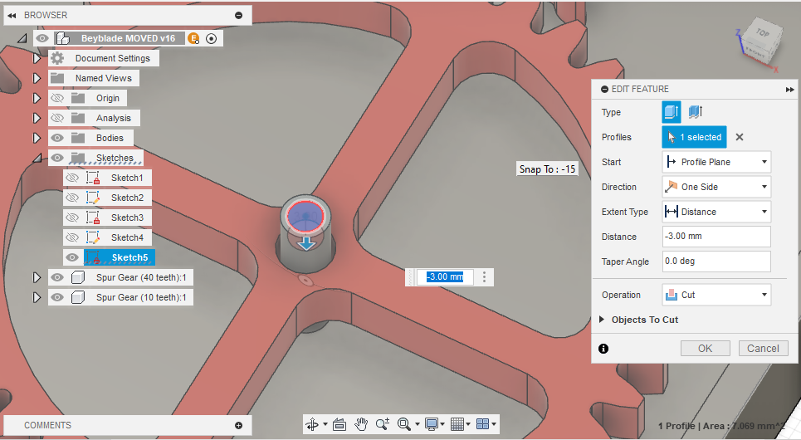Select the Extrude type icon
The height and width of the screenshot is (440, 801).
[672, 112]
